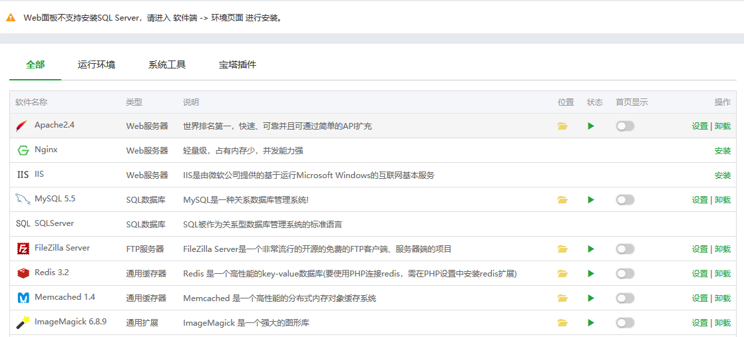Click 安装 to install IIS
The width and height of the screenshot is (744, 337).
pyautogui.click(x=723, y=175)
